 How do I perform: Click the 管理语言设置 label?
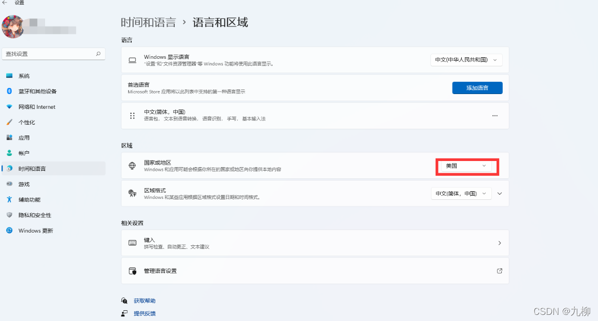[x=160, y=271]
